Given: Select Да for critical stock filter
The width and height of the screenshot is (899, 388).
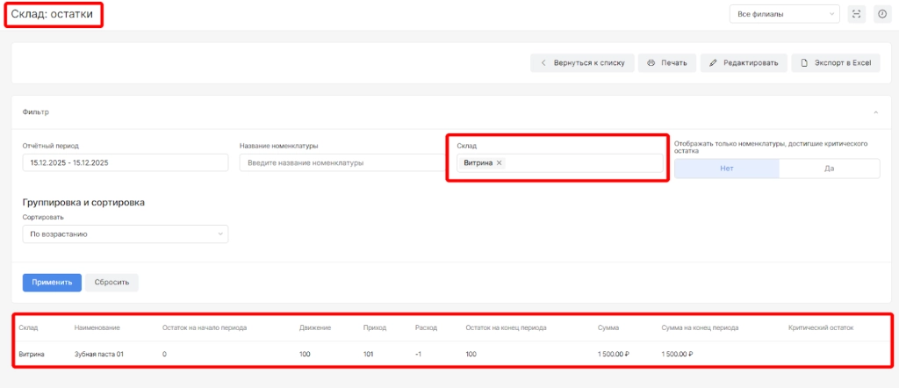Looking at the screenshot, I should coord(829,168).
